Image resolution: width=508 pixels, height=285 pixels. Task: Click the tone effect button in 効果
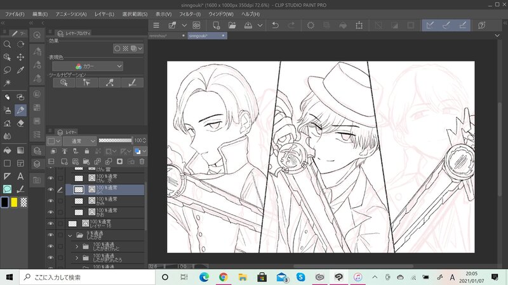point(125,49)
